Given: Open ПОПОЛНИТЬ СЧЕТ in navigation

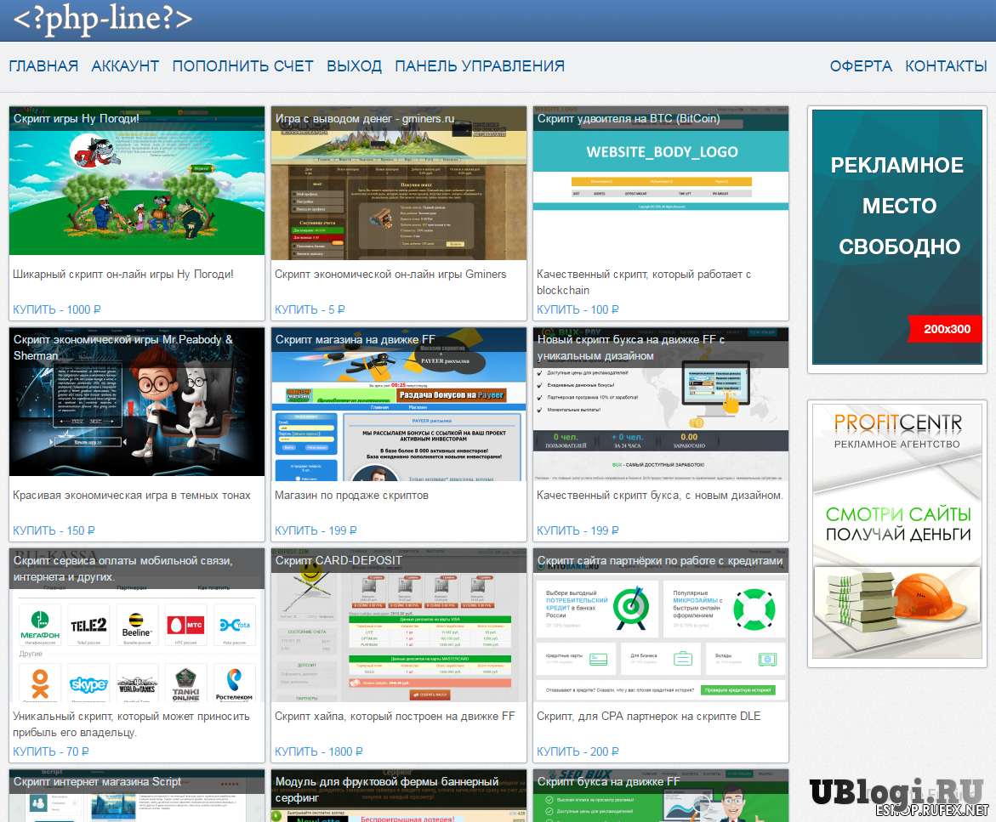Looking at the screenshot, I should coord(242,66).
